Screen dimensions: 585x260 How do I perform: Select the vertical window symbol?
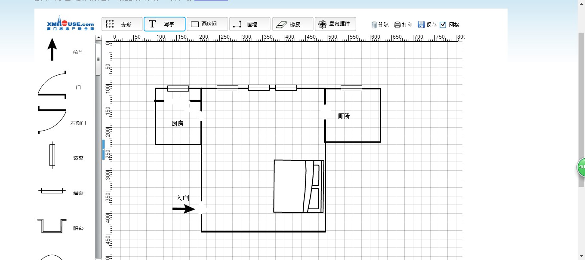coord(52,155)
